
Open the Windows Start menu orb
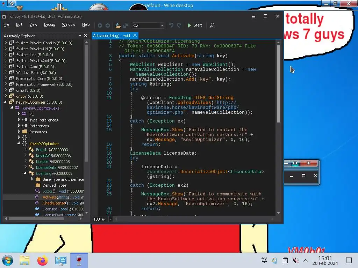(x=8, y=260)
